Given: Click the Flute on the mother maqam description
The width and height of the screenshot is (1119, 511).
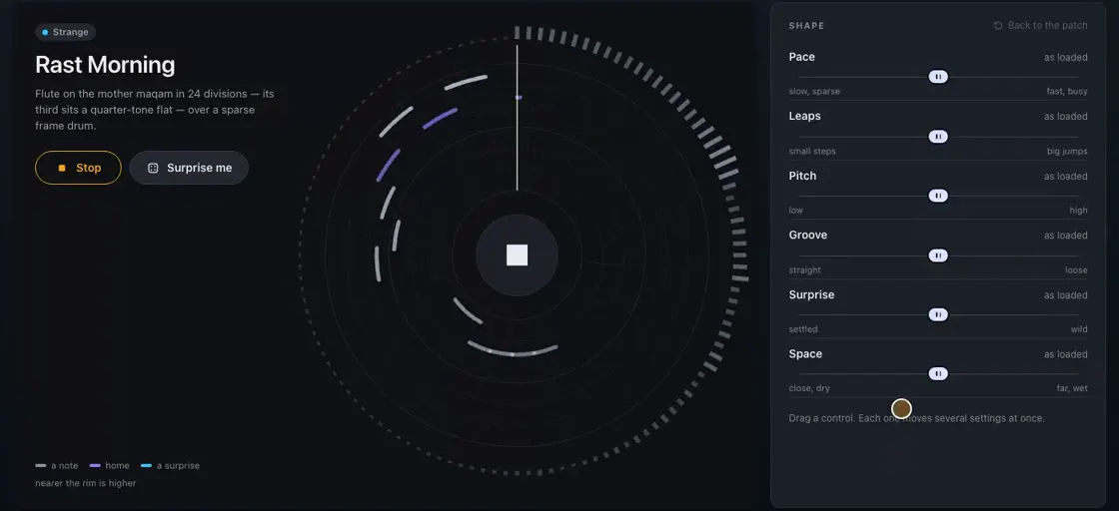Looking at the screenshot, I should [154, 110].
